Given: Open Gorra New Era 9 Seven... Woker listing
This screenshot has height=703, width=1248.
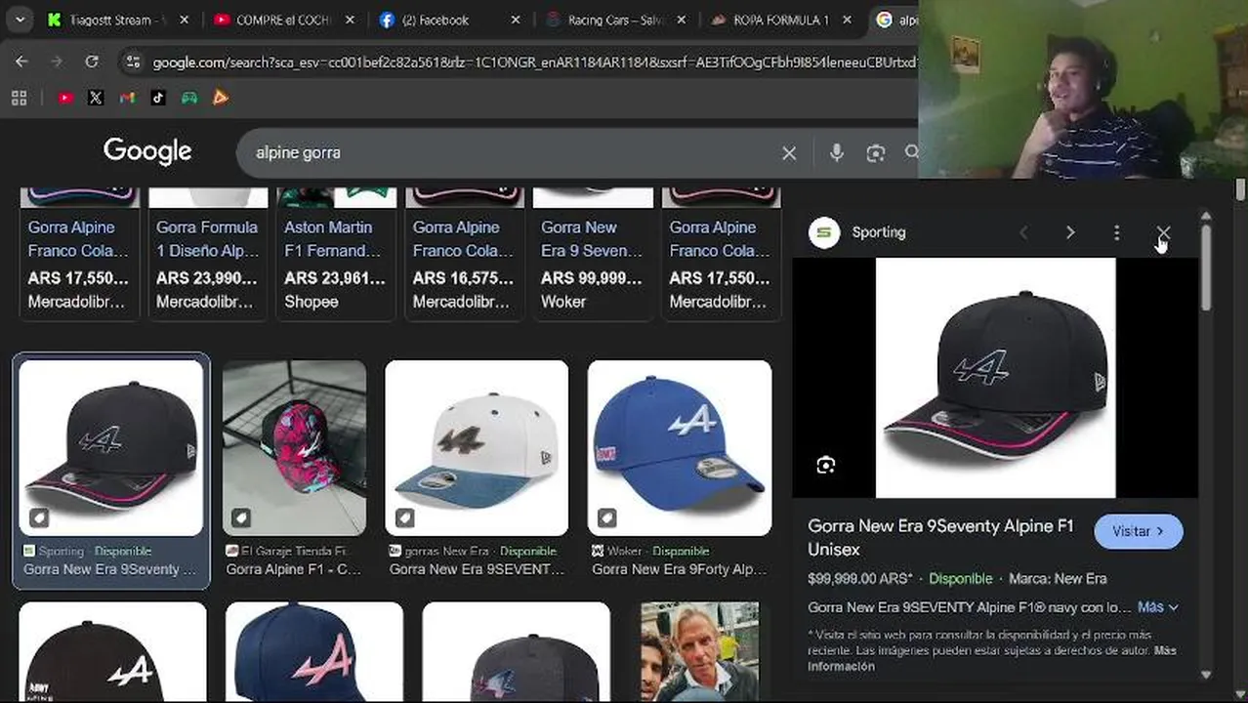Looking at the screenshot, I should [593, 253].
